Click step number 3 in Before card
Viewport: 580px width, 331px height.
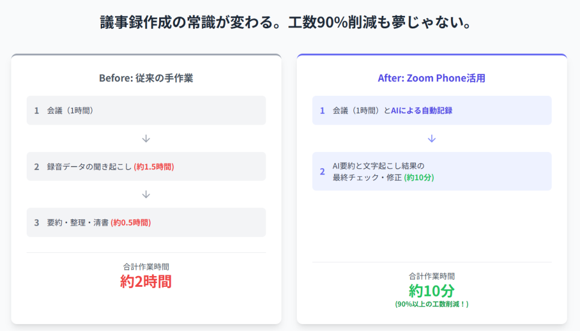[x=37, y=223]
